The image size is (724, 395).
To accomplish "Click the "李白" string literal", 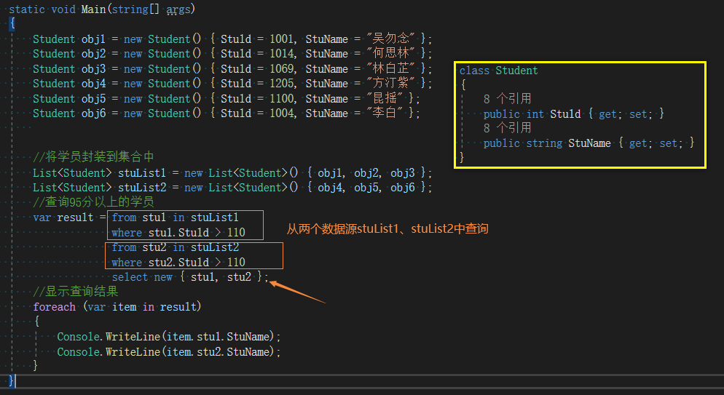I will (x=384, y=113).
